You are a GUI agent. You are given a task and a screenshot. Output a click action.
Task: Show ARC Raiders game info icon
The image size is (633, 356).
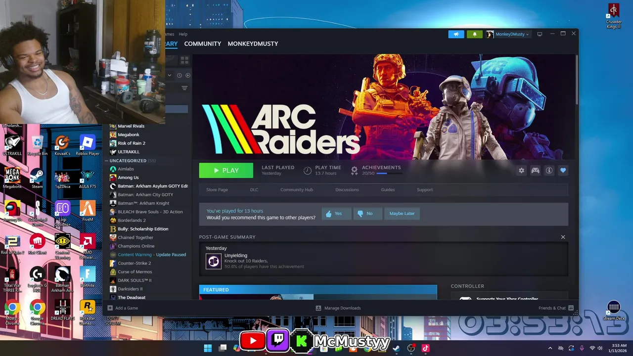[549, 171]
